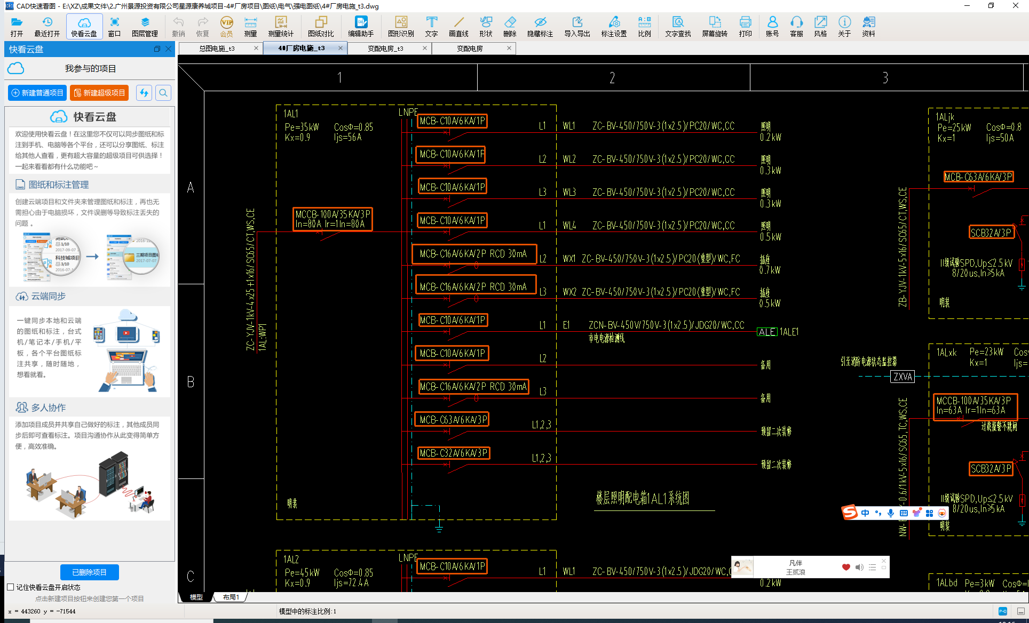This screenshot has height=623, width=1029.
Task: Click the 新建超级项目 button
Action: [99, 93]
